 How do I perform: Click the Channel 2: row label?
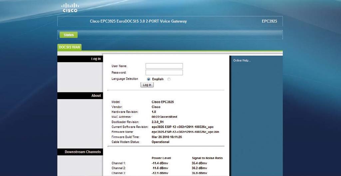(119, 168)
